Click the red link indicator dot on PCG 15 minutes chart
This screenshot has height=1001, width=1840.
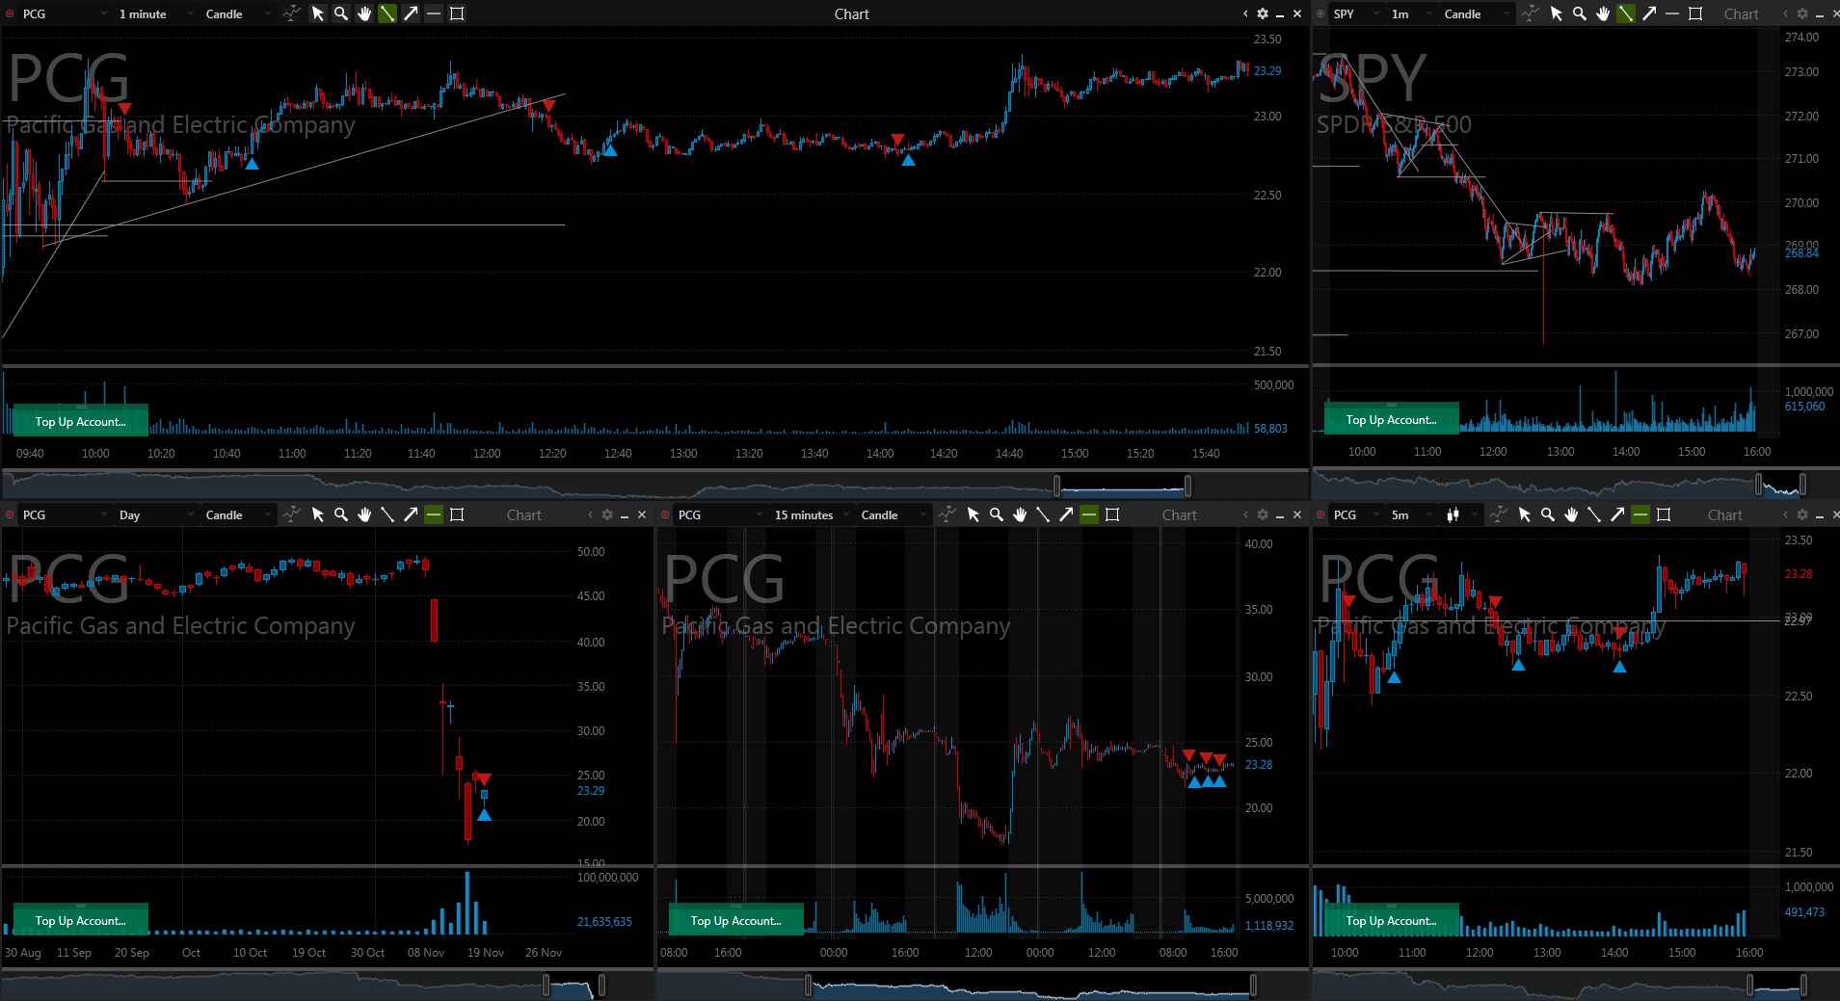pos(666,514)
